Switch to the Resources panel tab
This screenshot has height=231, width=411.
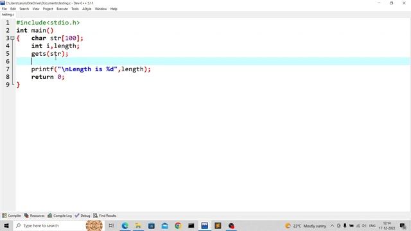click(x=34, y=216)
